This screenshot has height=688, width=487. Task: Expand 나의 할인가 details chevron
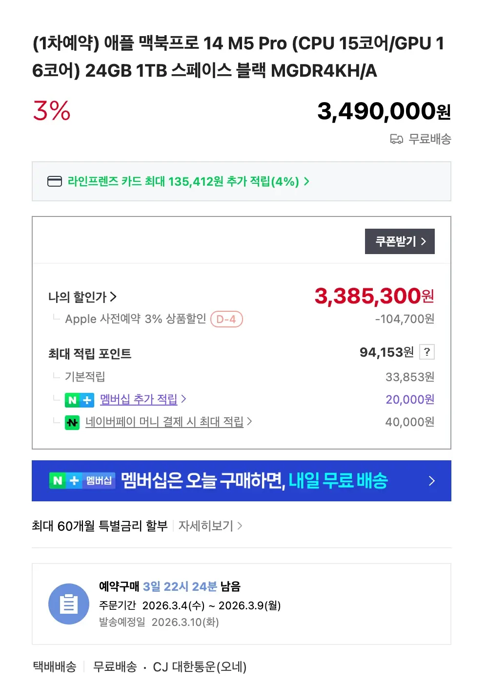113,297
